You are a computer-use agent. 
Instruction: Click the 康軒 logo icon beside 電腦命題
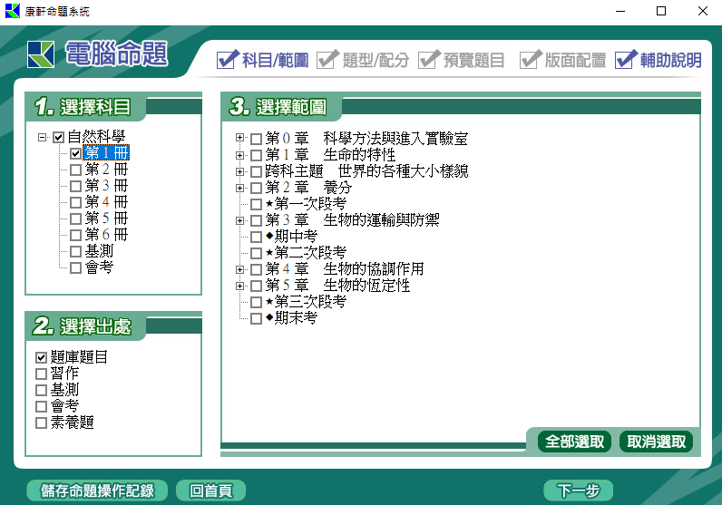point(42,56)
